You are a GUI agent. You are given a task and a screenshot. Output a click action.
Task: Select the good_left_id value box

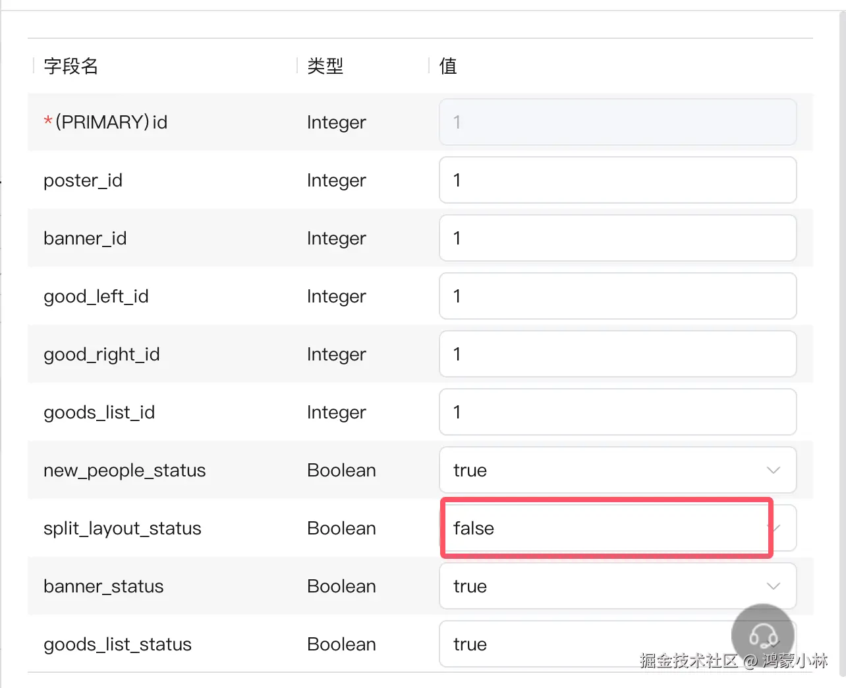point(617,297)
